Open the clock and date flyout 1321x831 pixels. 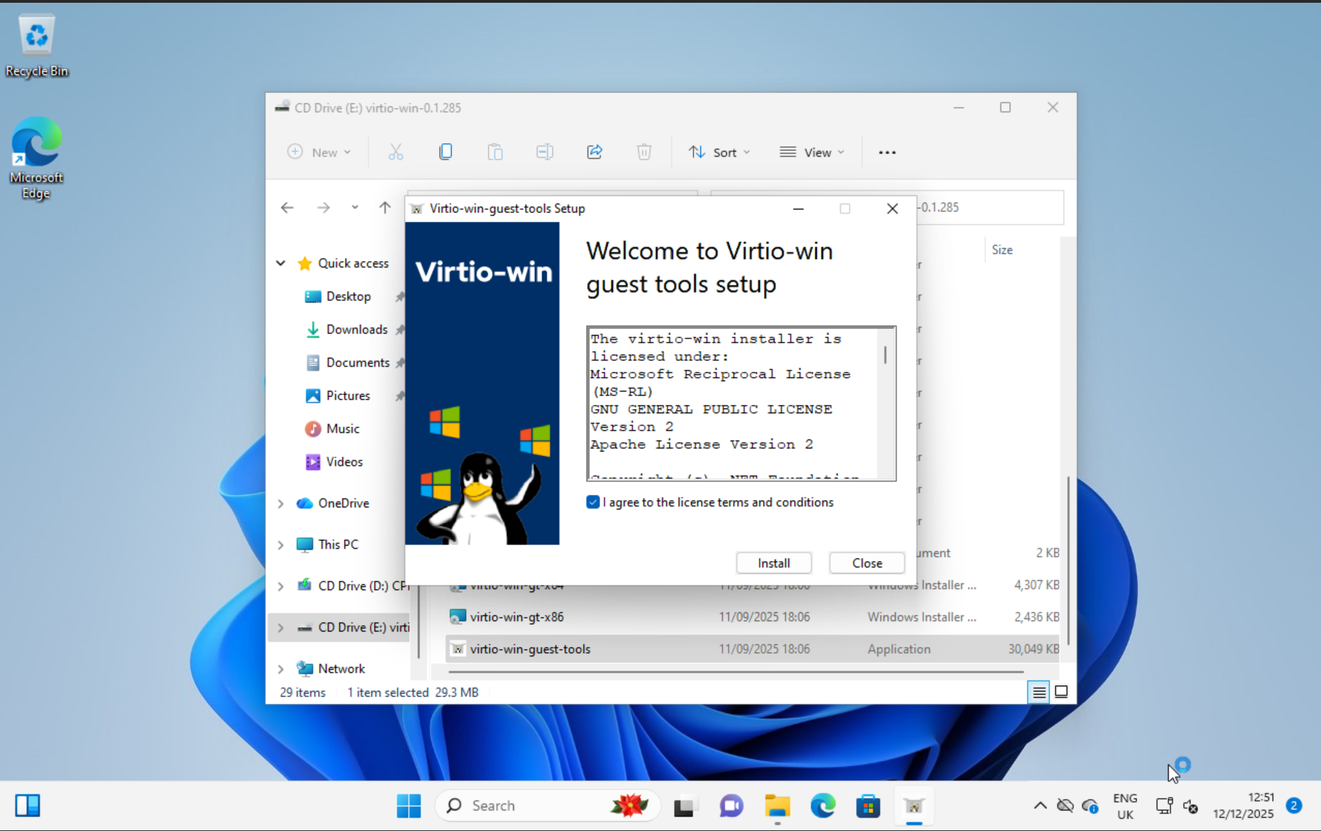click(1243, 805)
